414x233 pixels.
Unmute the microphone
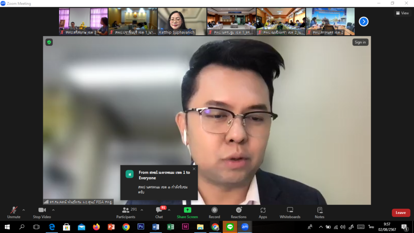coord(14,212)
